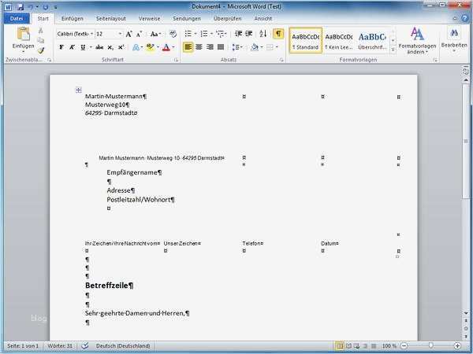Click the numbered list icon
This screenshot has height=354, width=473.
pos(204,34)
